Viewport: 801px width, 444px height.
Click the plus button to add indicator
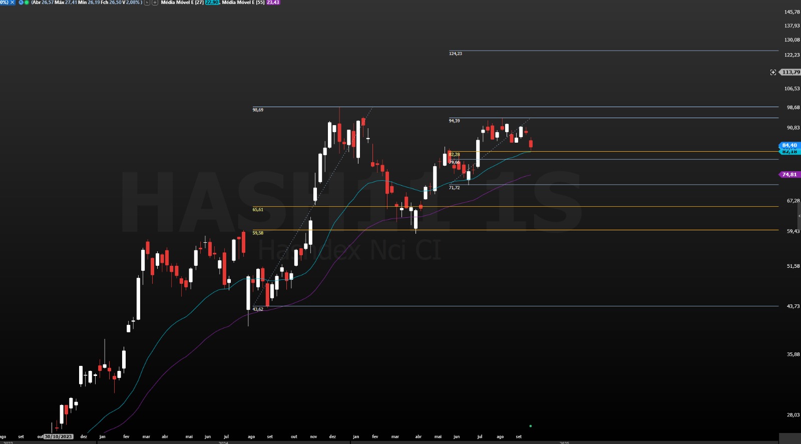coord(155,3)
